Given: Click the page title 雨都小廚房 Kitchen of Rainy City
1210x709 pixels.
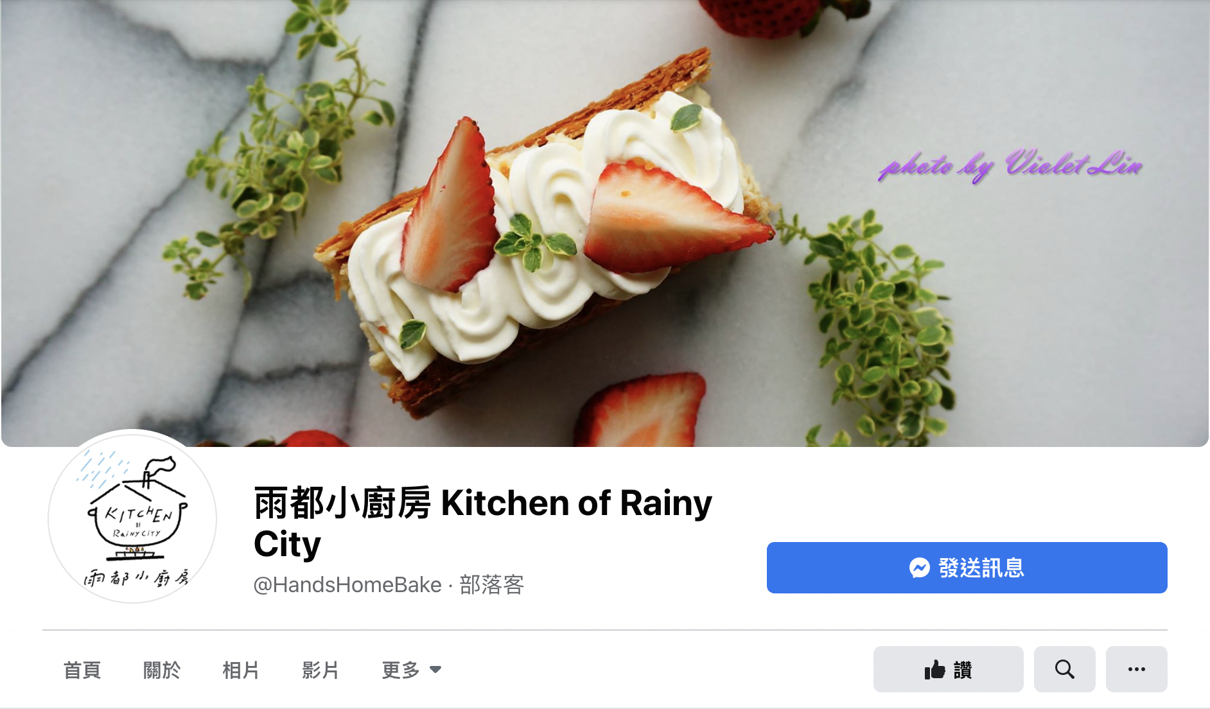Looking at the screenshot, I should [483, 523].
